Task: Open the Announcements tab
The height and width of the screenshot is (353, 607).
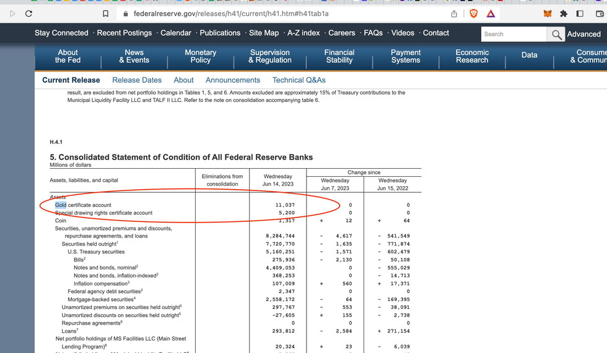Action: click(233, 80)
